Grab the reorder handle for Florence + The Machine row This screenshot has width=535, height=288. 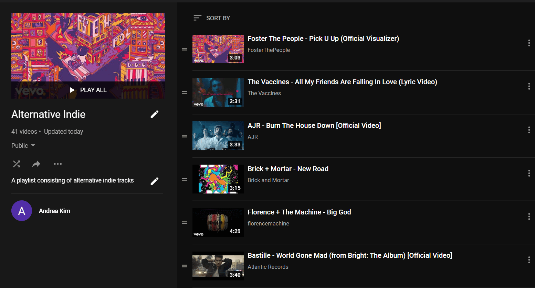[x=185, y=223]
